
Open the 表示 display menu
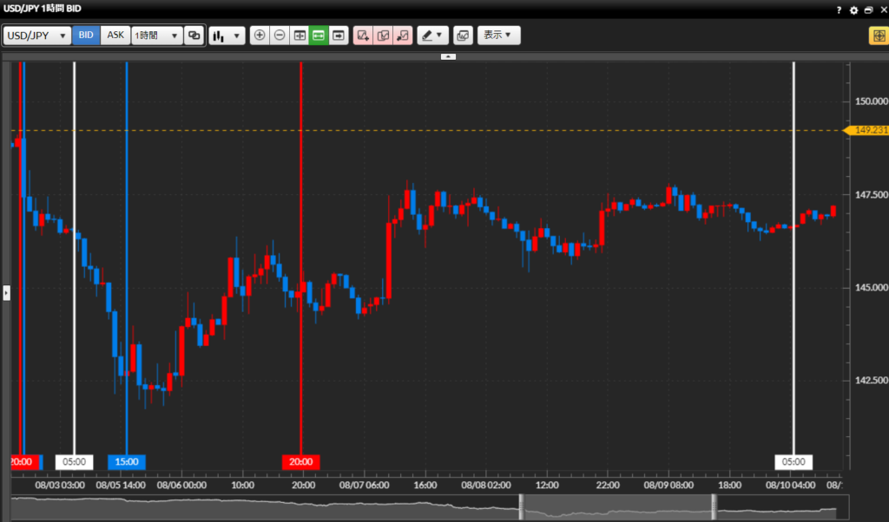pos(498,36)
